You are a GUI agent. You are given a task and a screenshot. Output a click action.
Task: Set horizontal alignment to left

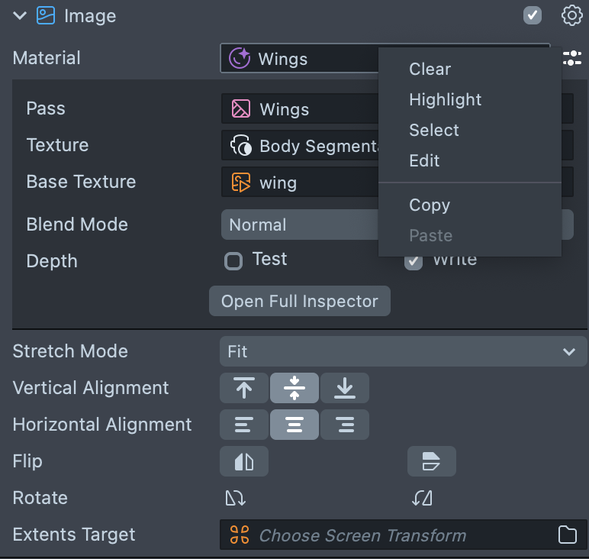[x=244, y=425]
